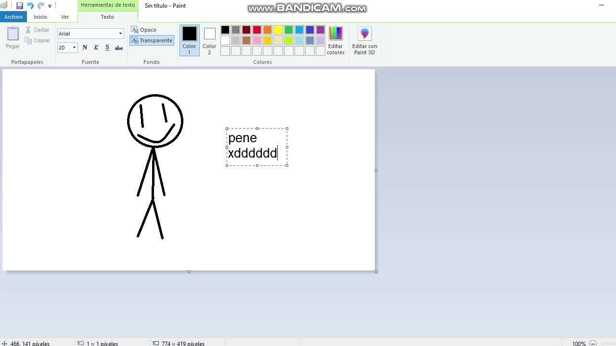The width and height of the screenshot is (616, 346).
Task: Select Transparente background mode
Action: click(151, 40)
